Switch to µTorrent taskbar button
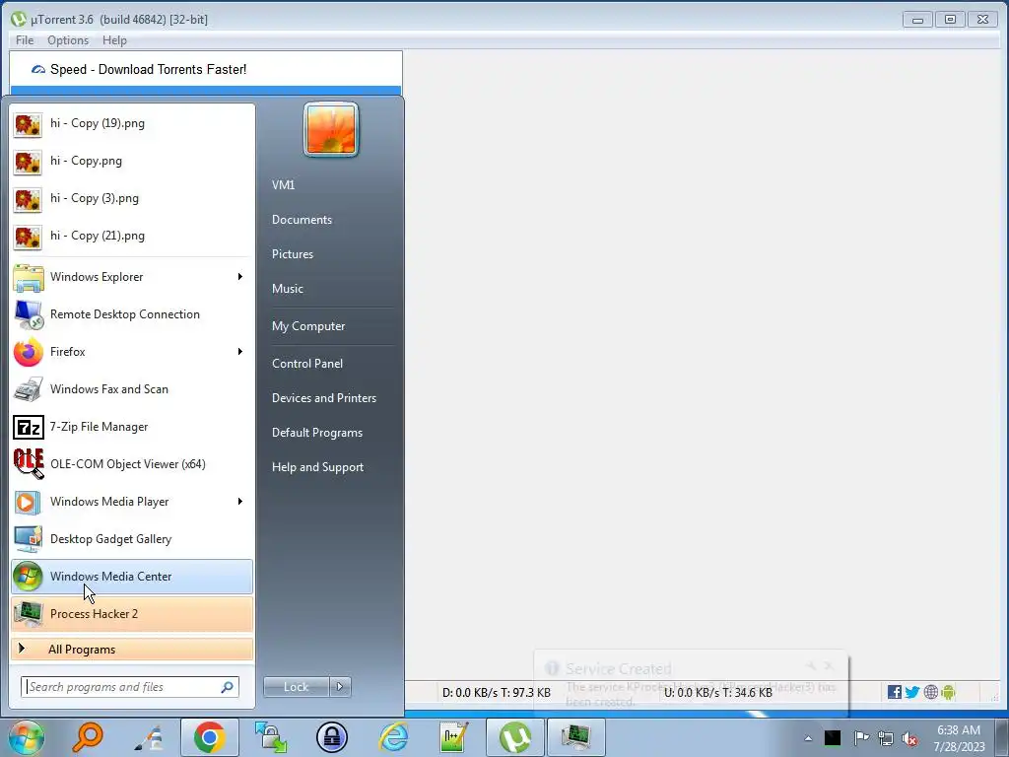1009x757 pixels. tap(514, 737)
